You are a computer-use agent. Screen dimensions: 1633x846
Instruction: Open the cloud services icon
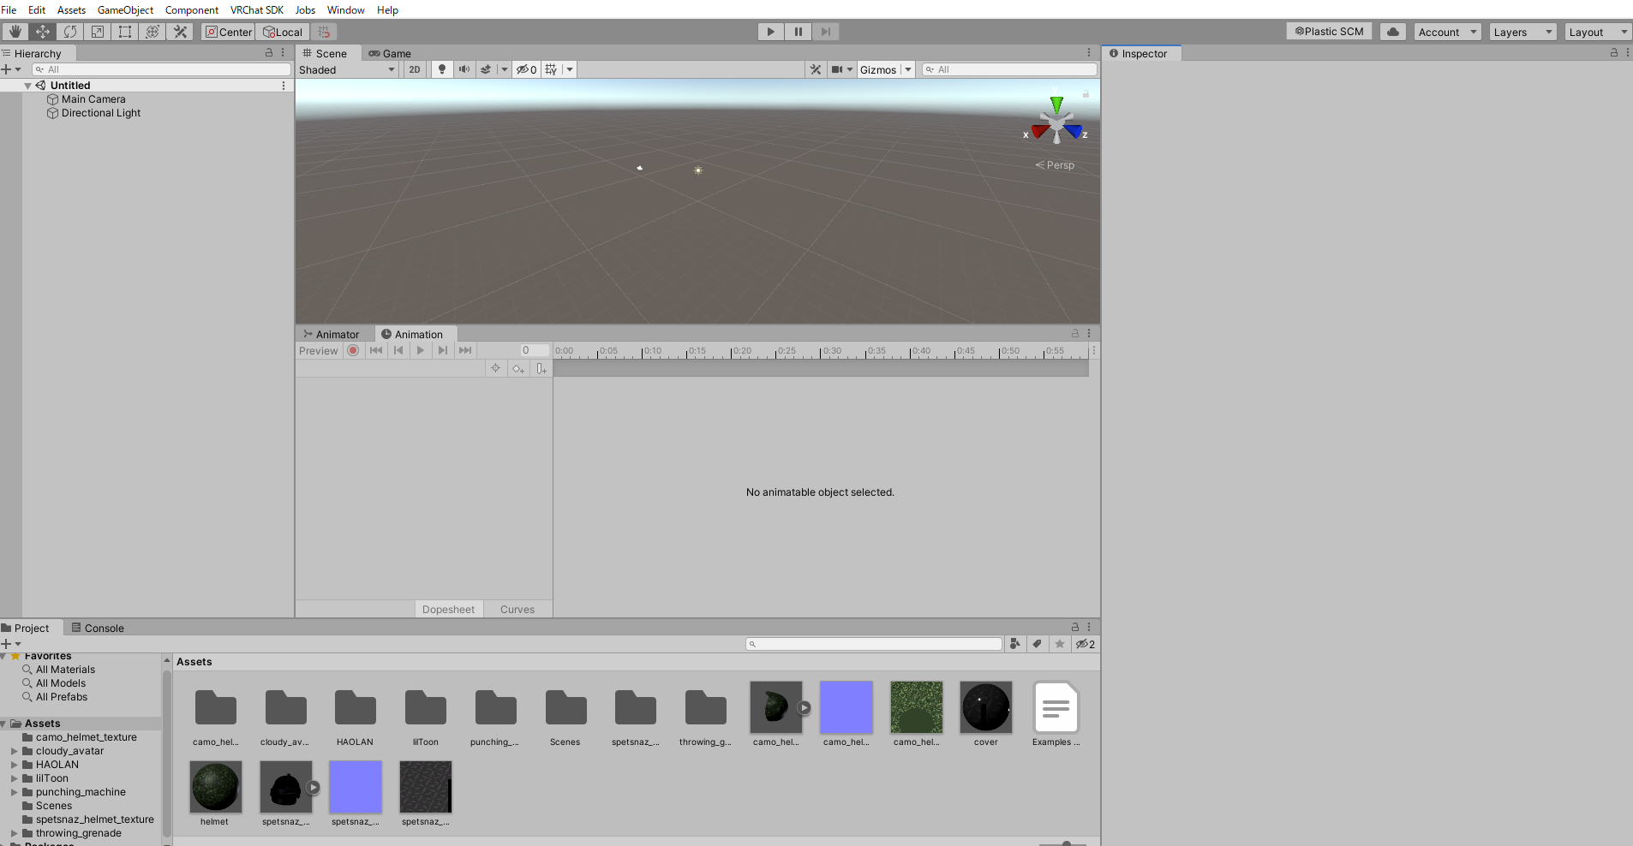point(1393,32)
